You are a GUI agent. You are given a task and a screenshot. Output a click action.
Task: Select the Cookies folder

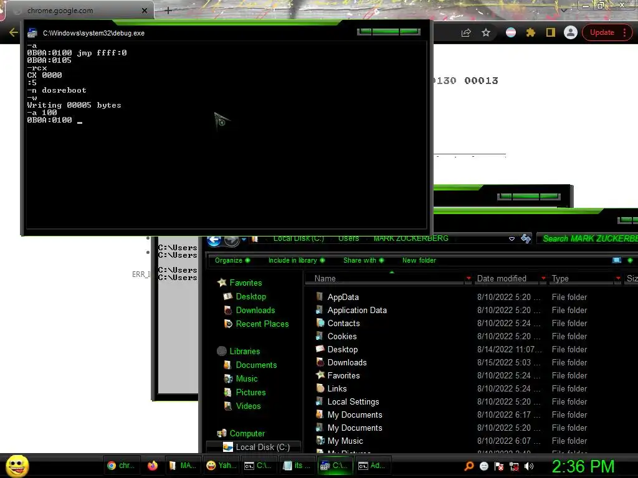[342, 336]
